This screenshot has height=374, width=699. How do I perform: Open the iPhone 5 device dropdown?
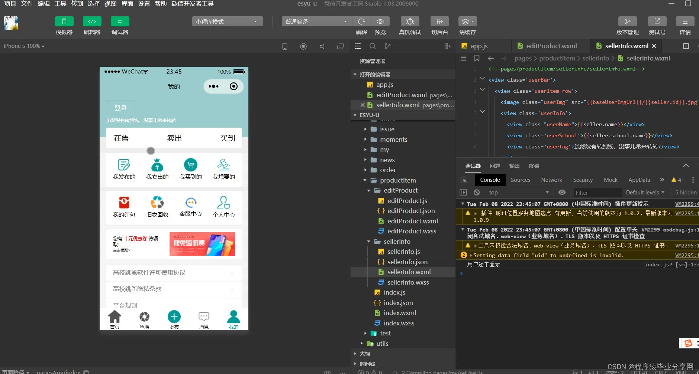tap(24, 46)
